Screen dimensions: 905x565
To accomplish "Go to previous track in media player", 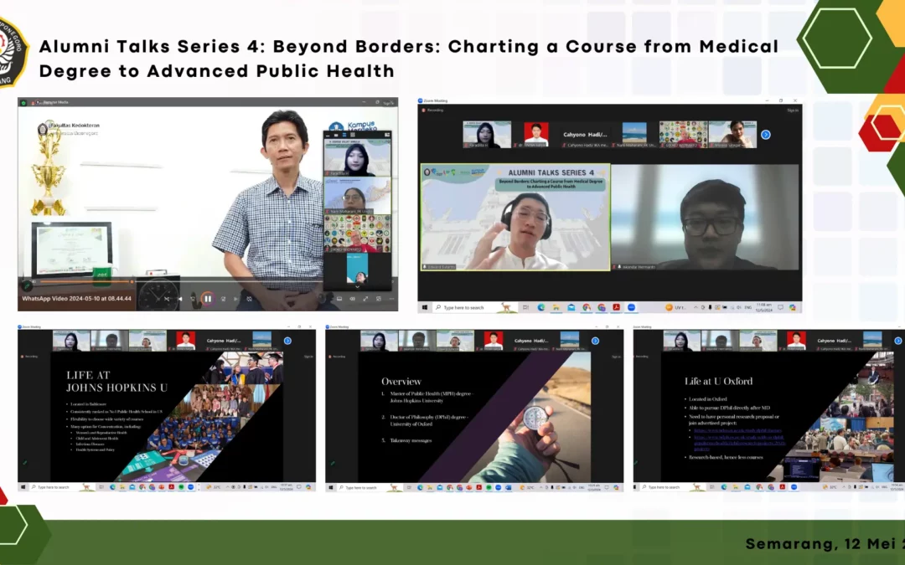I will (180, 299).
